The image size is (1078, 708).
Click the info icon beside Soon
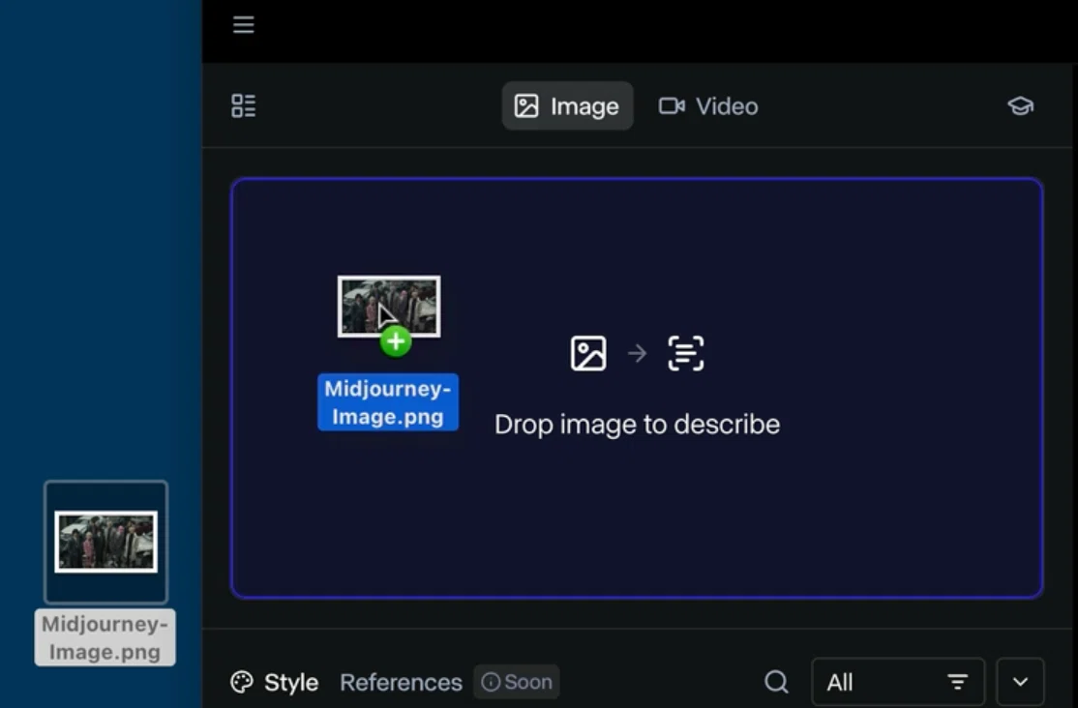[x=491, y=682]
